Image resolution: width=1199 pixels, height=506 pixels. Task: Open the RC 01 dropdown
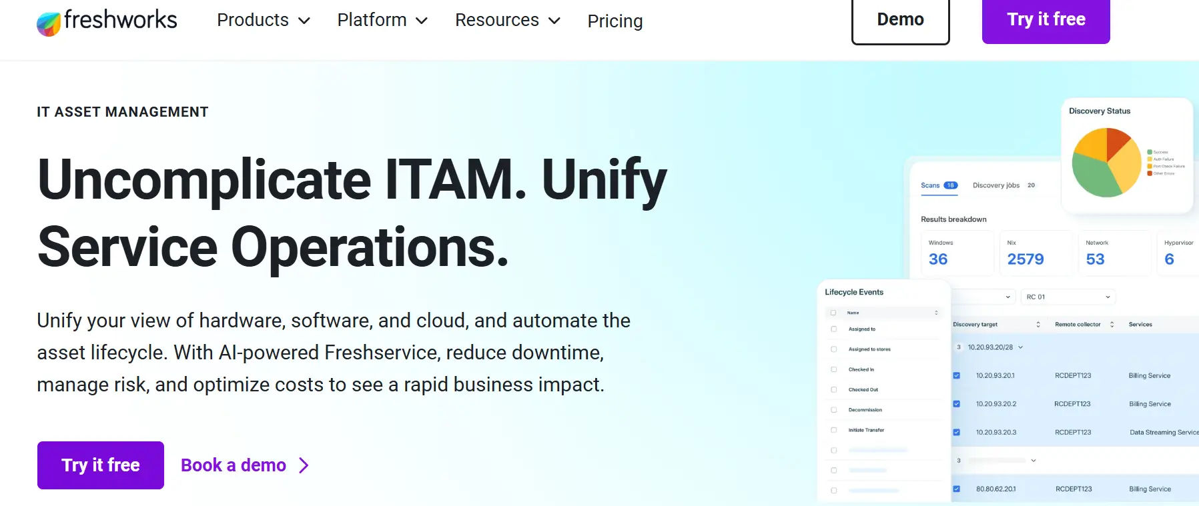point(1068,297)
